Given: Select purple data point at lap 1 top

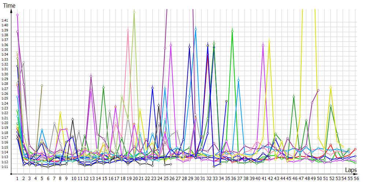Looking at the screenshot, I should 17,15.
